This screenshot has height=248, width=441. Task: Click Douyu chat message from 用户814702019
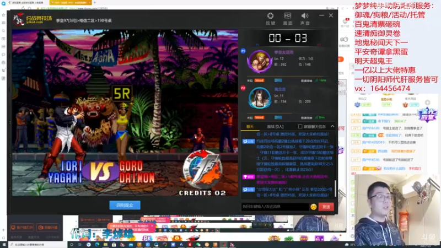(x=389, y=142)
